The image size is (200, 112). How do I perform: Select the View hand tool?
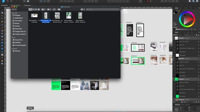2,61
